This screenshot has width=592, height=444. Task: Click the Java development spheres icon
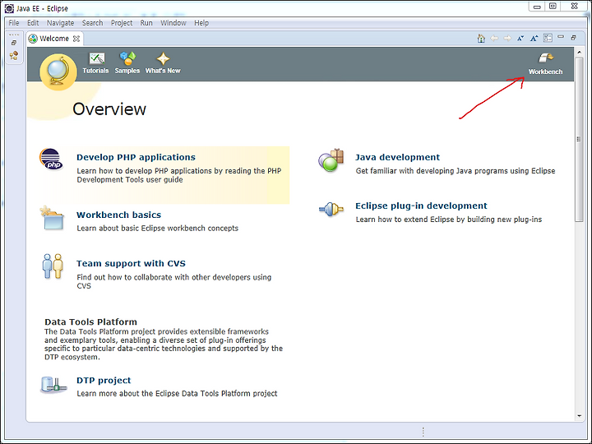[331, 160]
